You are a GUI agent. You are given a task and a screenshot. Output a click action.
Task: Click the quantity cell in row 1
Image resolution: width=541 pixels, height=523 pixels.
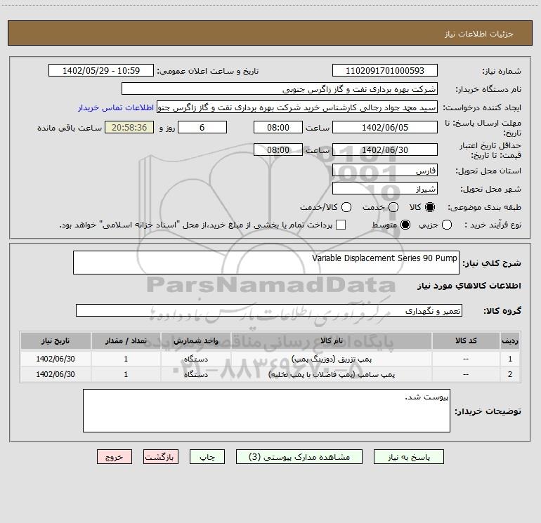(x=126, y=359)
